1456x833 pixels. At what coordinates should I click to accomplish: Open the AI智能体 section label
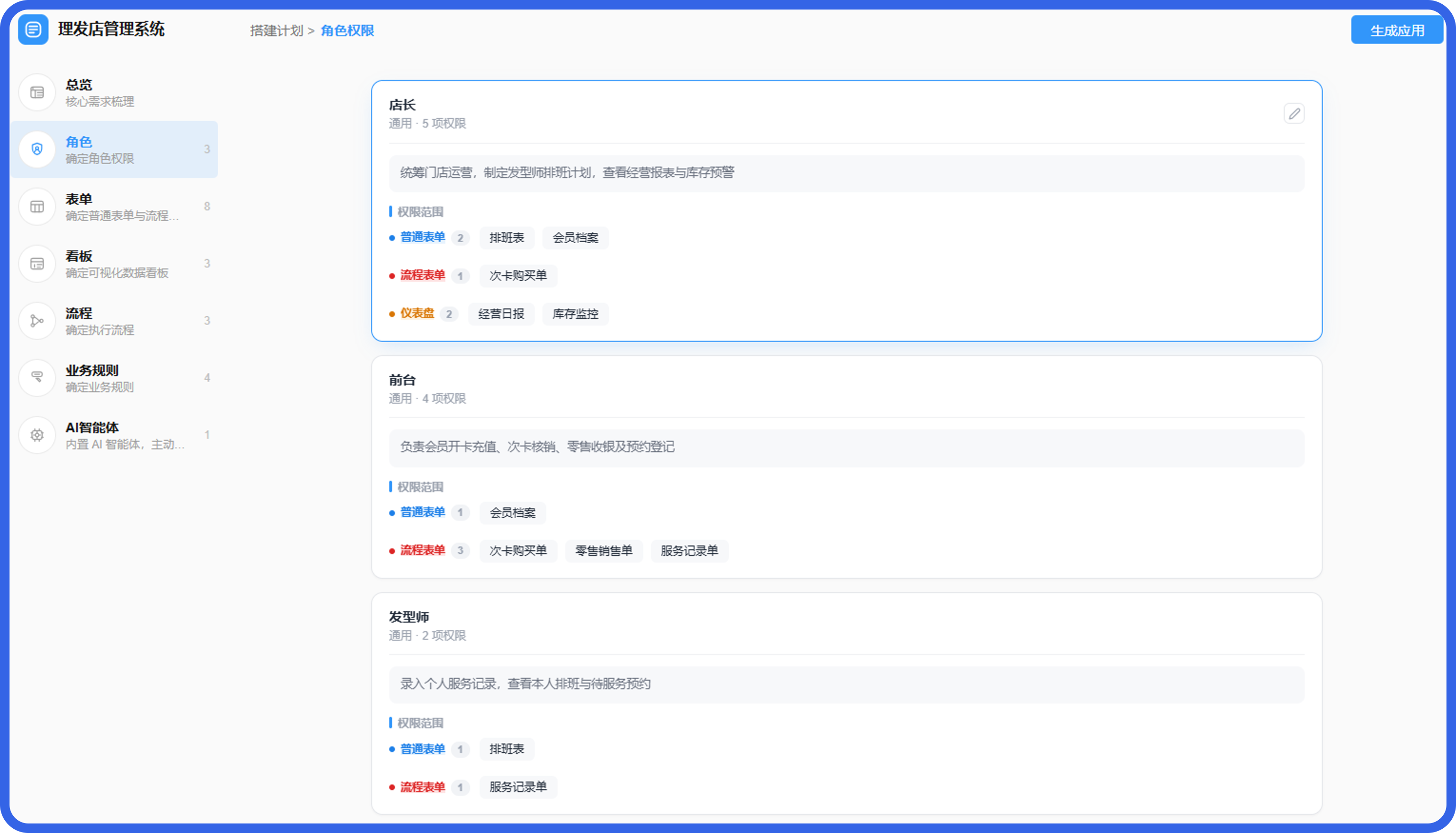92,428
